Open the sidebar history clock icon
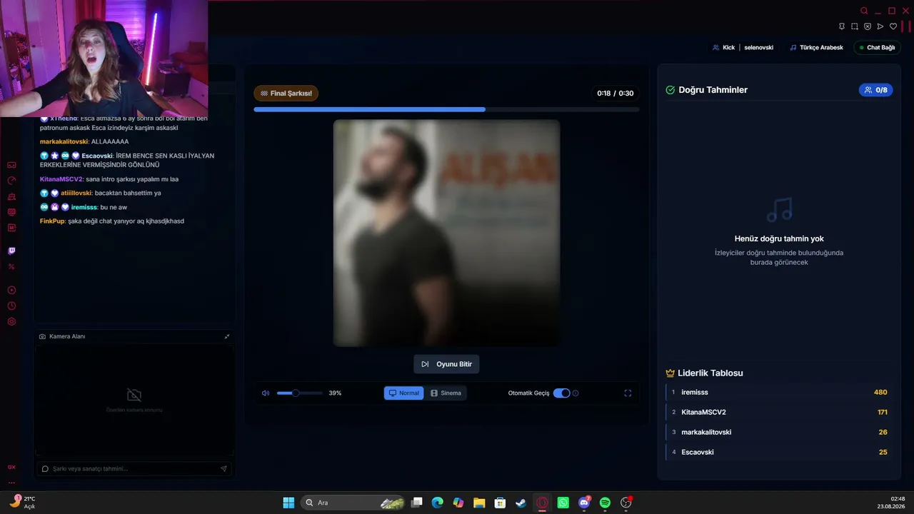The height and width of the screenshot is (514, 914). coord(11,306)
